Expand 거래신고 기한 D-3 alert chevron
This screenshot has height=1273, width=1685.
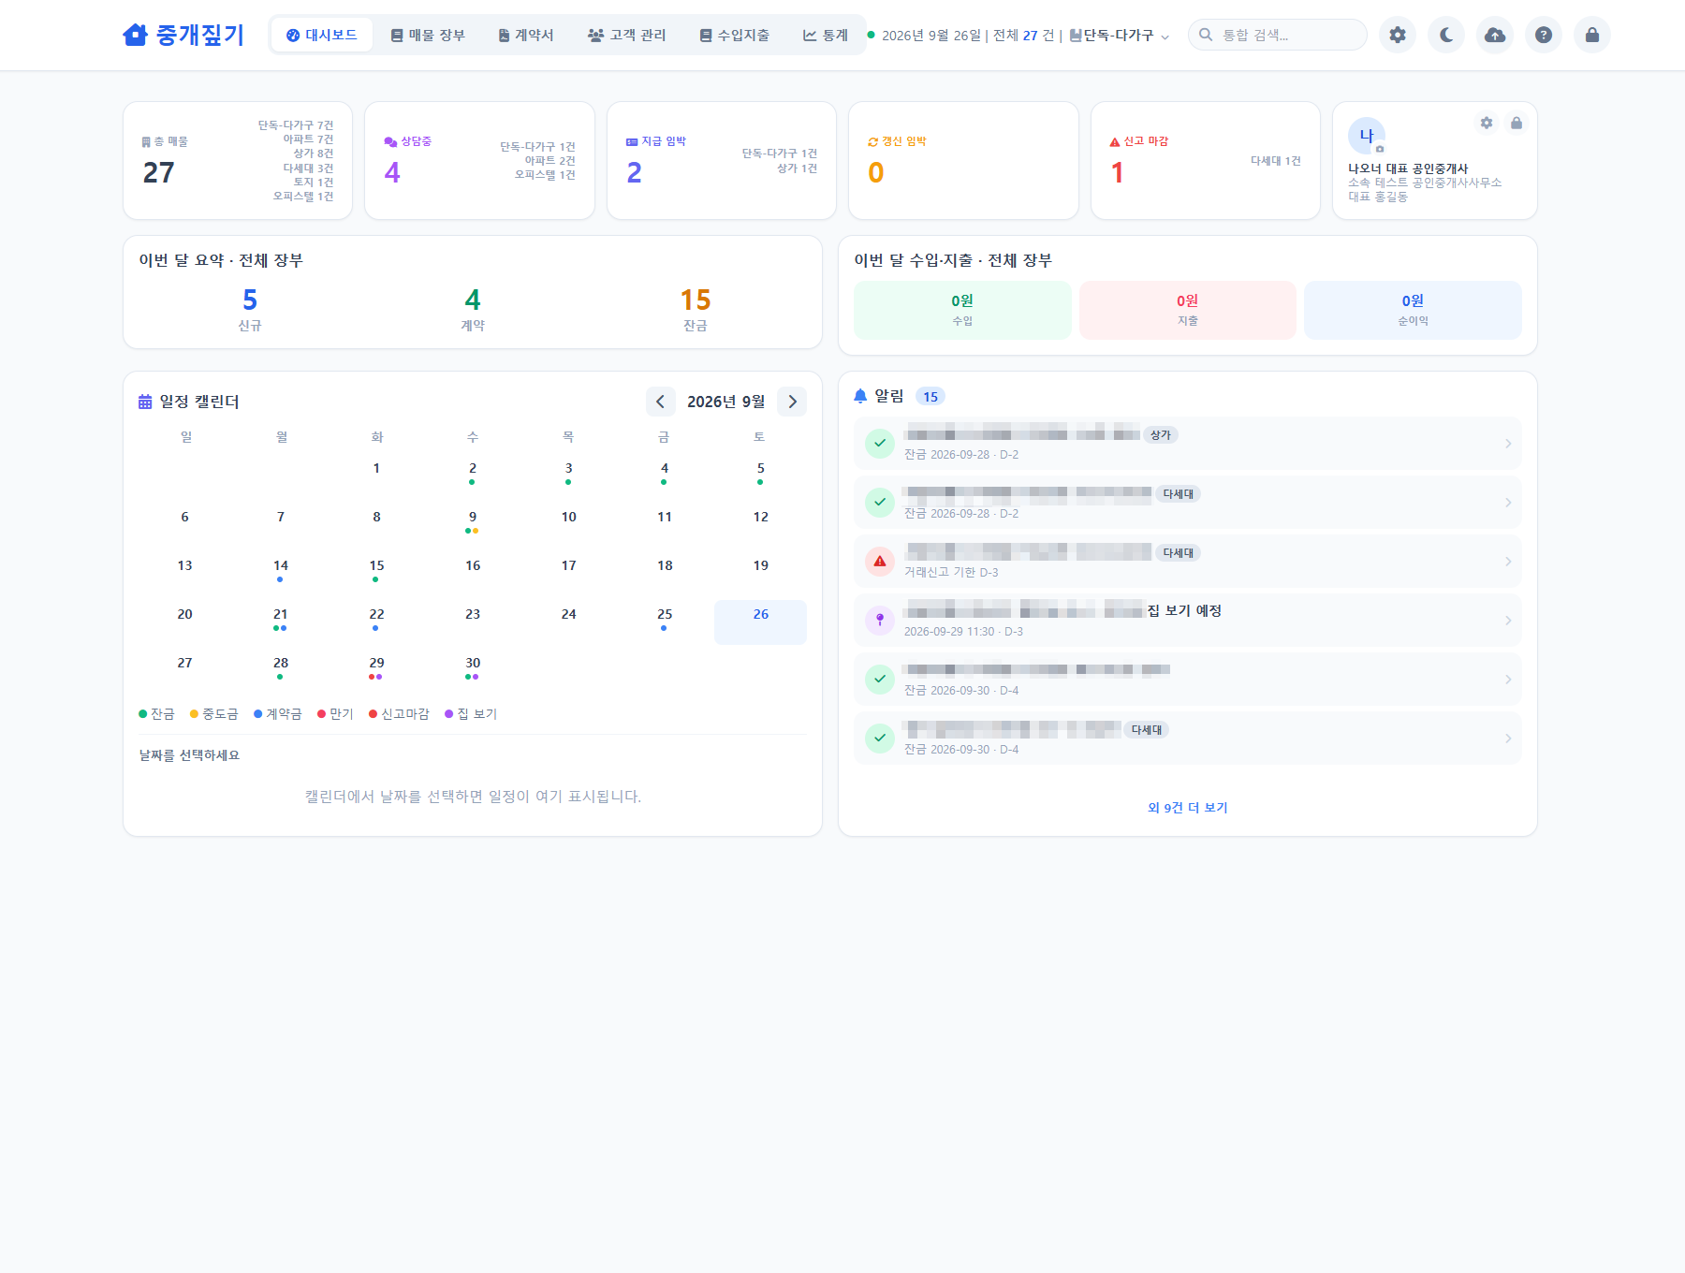[x=1508, y=562]
